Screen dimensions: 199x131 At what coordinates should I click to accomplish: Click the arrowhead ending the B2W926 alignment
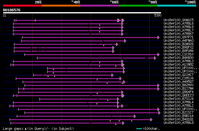pos(117,44)
